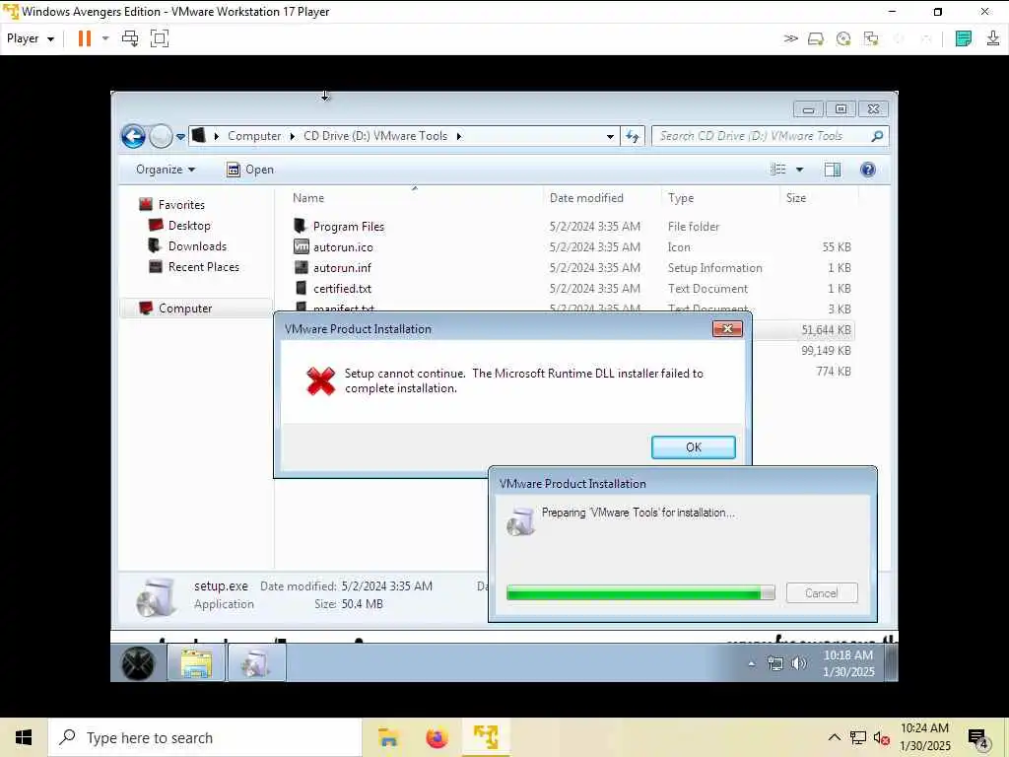Open host File Explorer from taskbar

pos(388,737)
